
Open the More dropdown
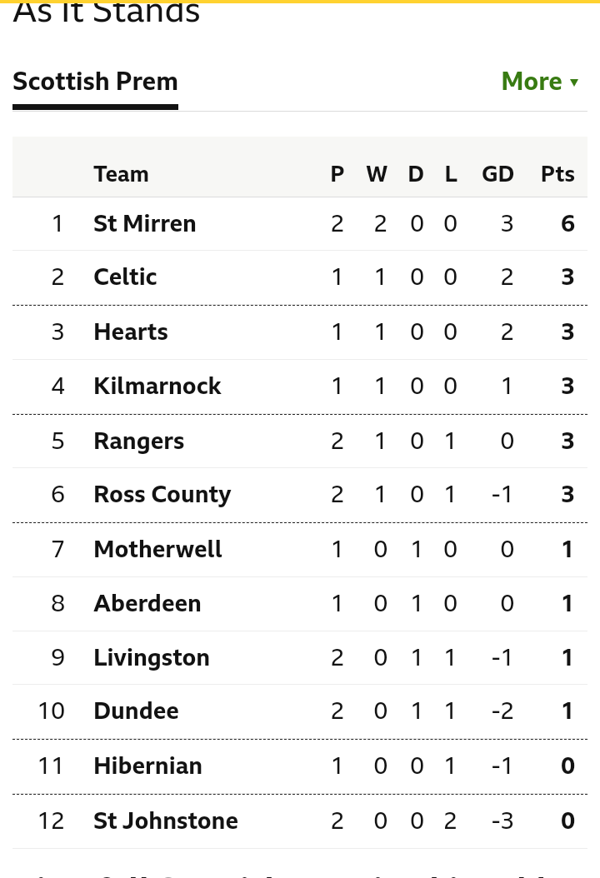coord(539,82)
